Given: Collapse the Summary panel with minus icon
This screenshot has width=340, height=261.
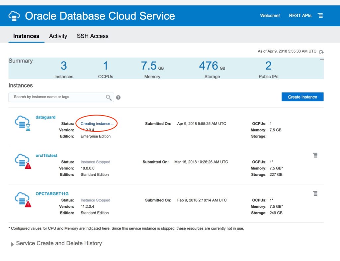Looking at the screenshot, I should pyautogui.click(x=321, y=60).
